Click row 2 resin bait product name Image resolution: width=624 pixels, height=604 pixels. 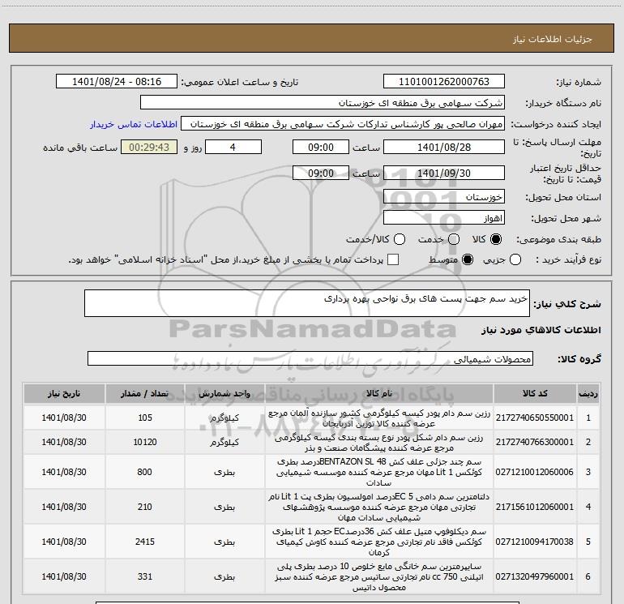coord(379,442)
